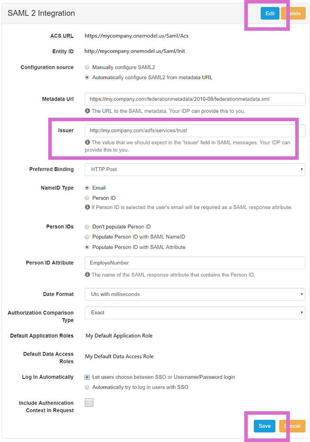Select Manually configure SAML2 option

click(87, 67)
